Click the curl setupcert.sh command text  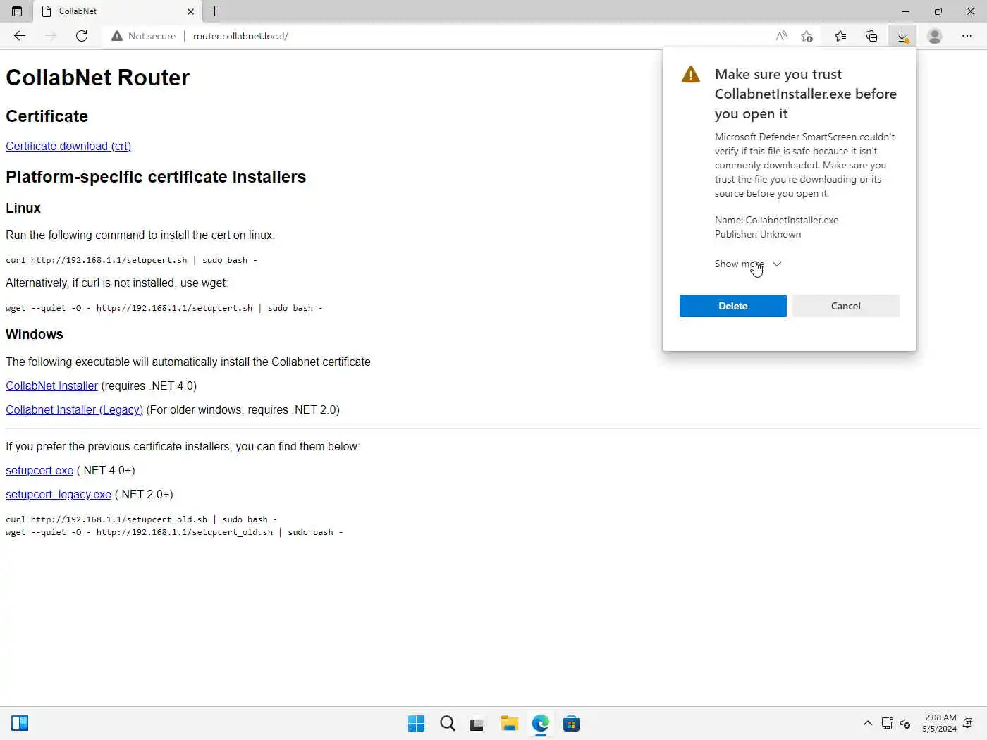[x=132, y=260]
